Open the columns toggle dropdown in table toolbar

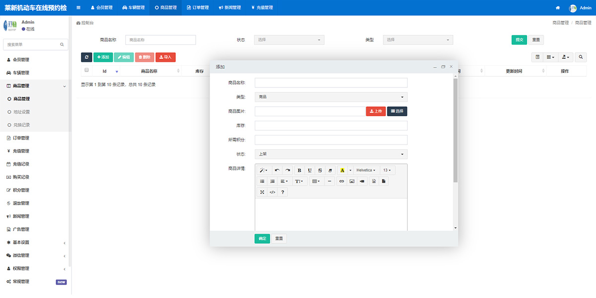point(551,57)
